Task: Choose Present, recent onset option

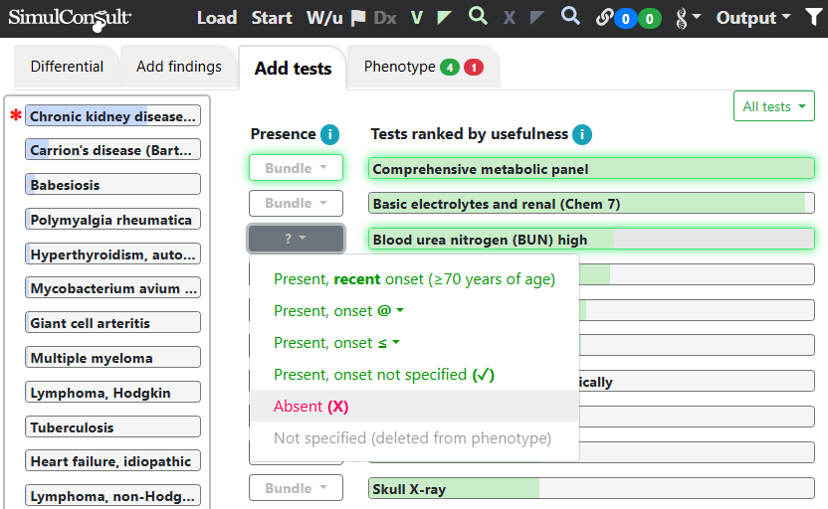Action: 414,279
